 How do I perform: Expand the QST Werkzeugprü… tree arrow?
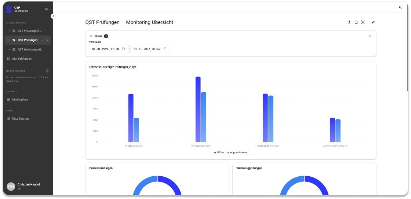(9, 50)
